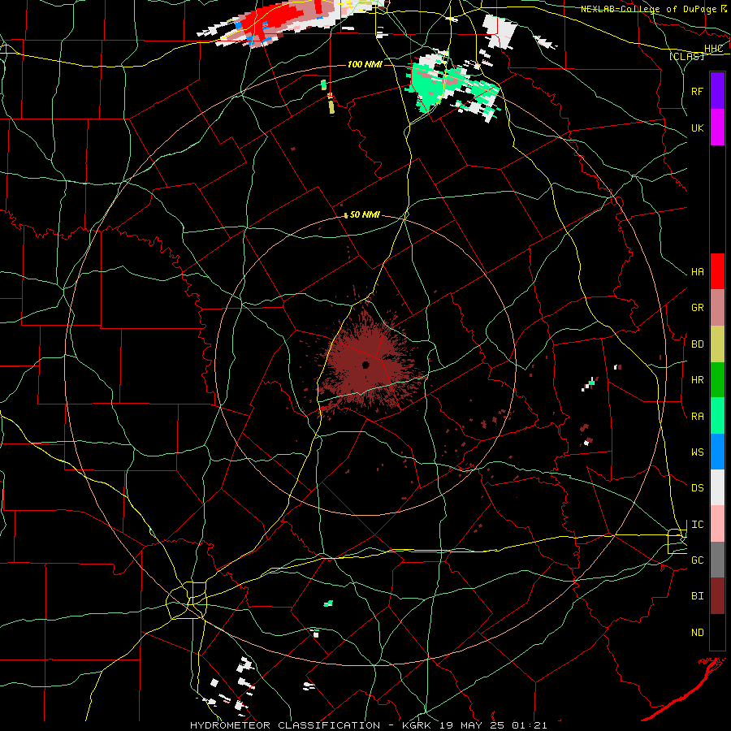731x731 pixels.
Task: Click the '[CLAS]' label
Action: [x=686, y=57]
